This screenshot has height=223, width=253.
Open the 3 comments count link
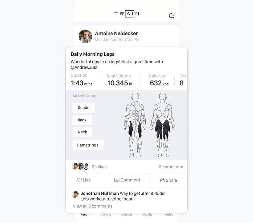coord(171,167)
